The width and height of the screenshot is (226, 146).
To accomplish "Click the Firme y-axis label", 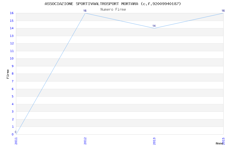I will [8, 74].
